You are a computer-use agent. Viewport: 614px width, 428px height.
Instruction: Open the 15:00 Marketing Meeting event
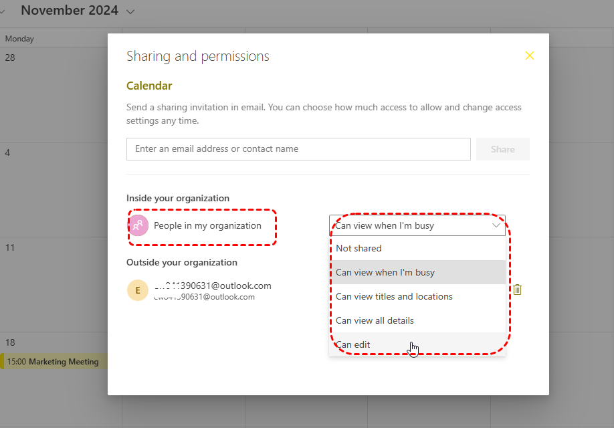(x=55, y=362)
